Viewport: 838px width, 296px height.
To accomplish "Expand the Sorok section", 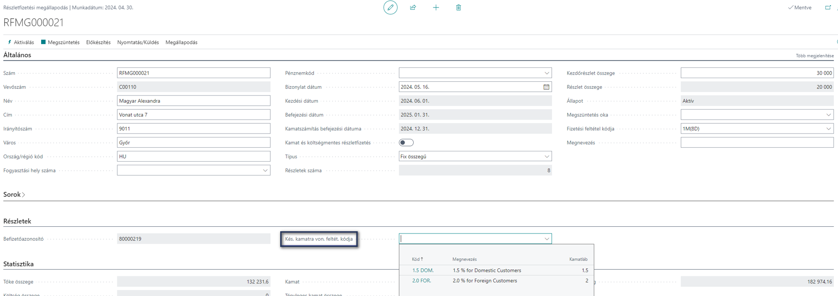I will [14, 195].
